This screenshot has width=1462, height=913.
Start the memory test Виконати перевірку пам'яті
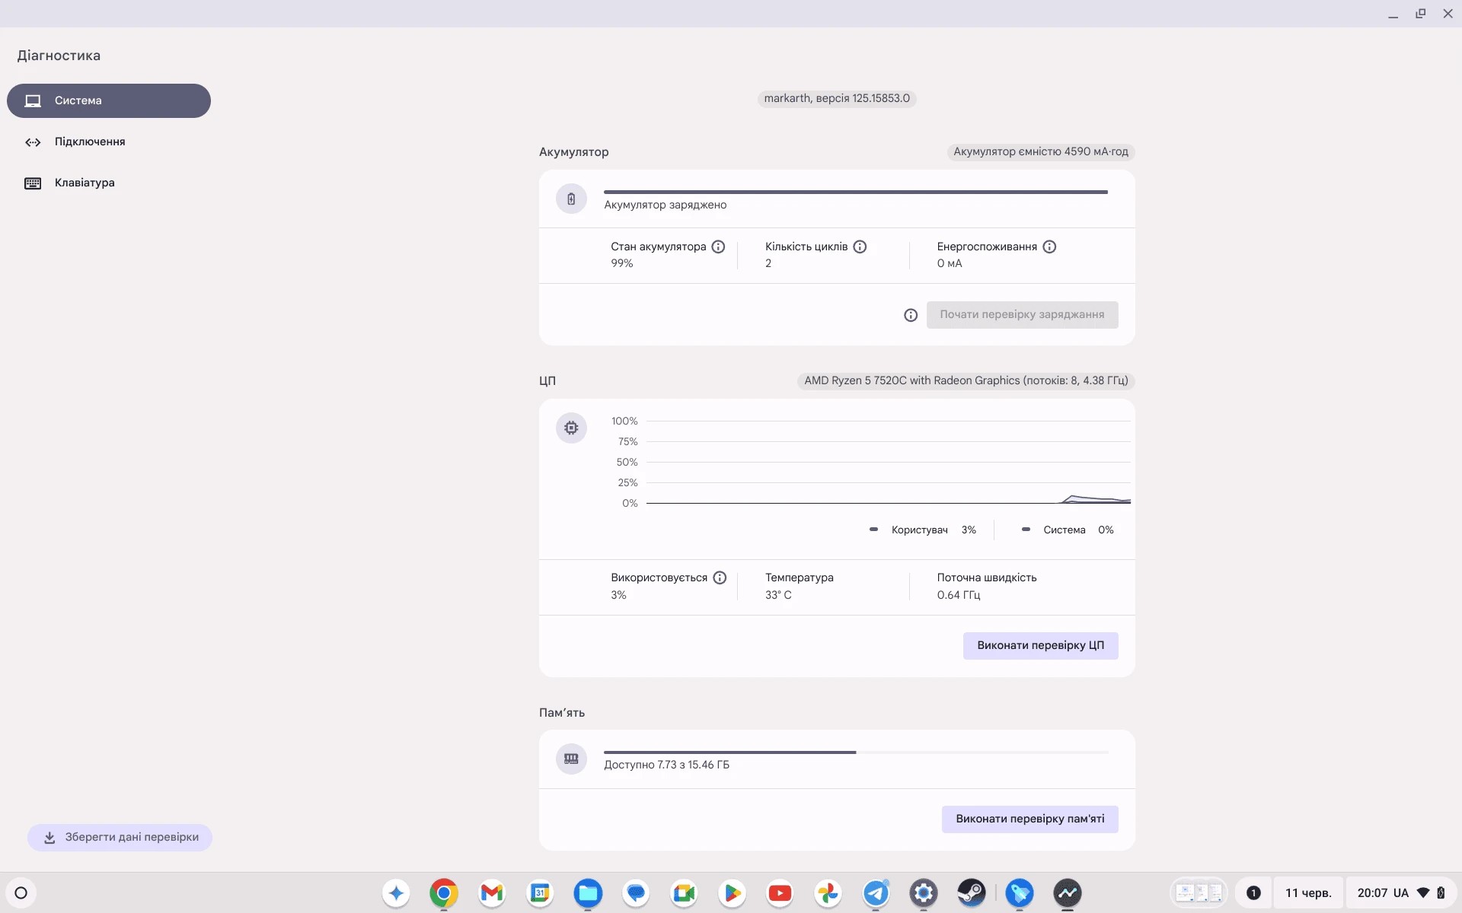pos(1029,819)
